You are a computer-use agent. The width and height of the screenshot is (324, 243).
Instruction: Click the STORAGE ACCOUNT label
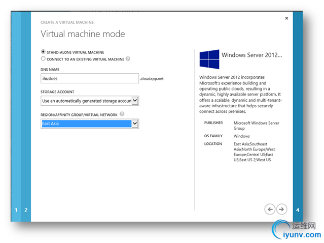57,92
